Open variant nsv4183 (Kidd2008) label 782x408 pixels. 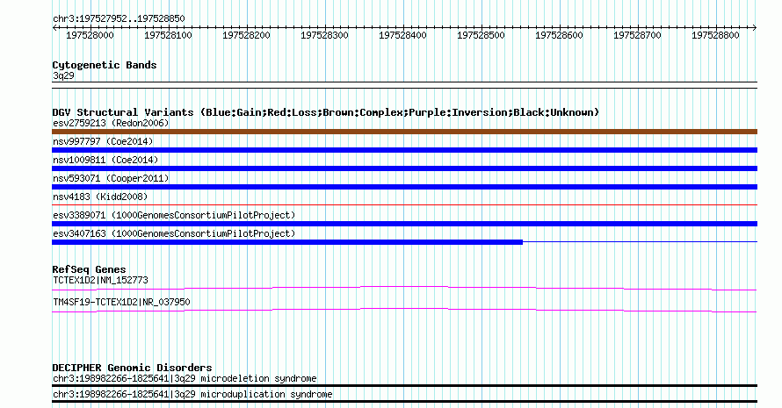point(100,197)
